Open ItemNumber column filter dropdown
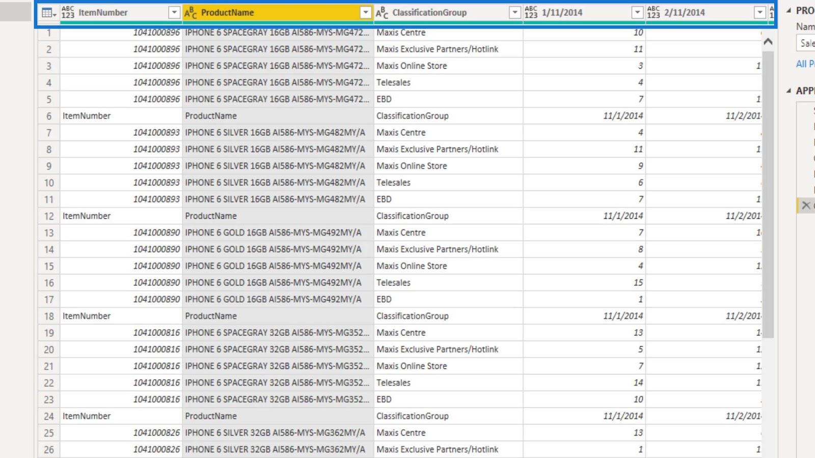 point(174,13)
